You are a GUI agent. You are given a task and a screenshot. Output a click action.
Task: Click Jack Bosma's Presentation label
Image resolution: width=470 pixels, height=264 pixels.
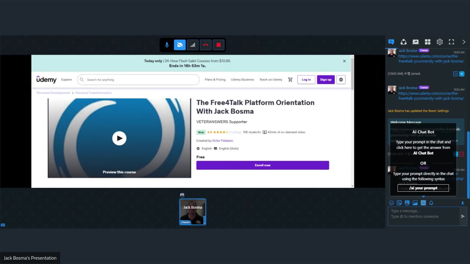coord(30,258)
